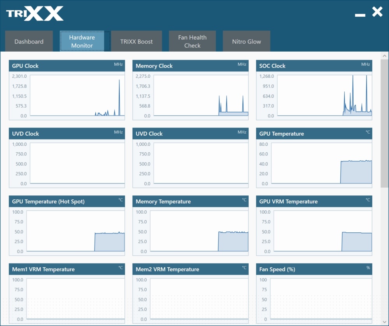Screen dimensions: 389x326
Task: Click the GPU VRM Temperature graph
Action: (x=323, y=231)
